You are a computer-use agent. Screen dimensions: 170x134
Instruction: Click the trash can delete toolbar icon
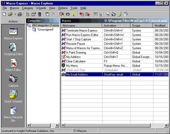39,14
